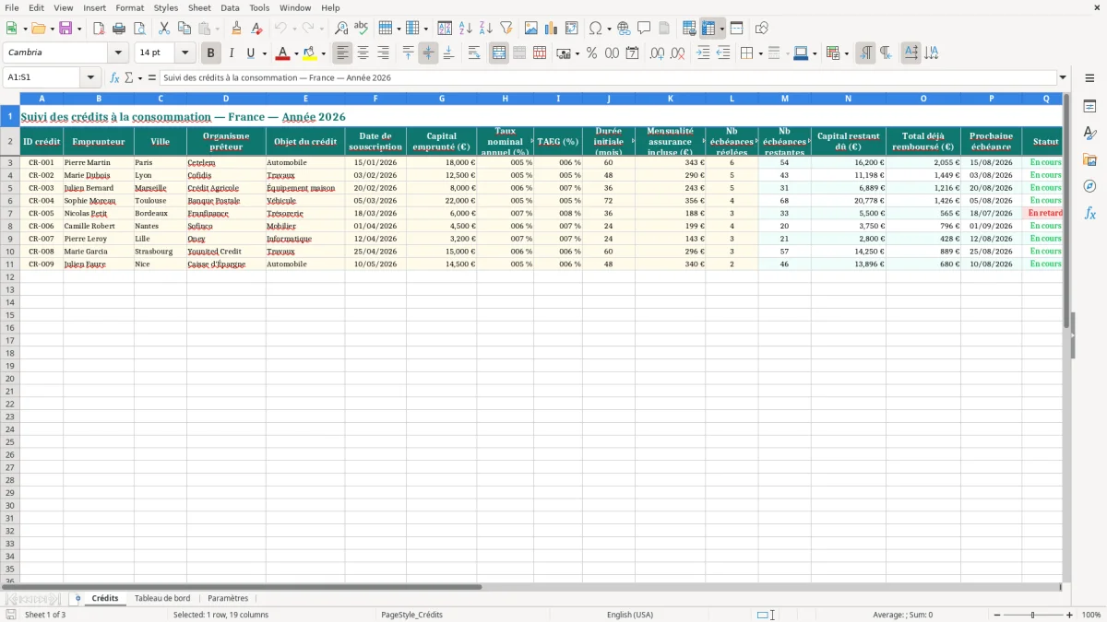Image resolution: width=1107 pixels, height=622 pixels.
Task: Select row header 7
Action: tap(10, 213)
